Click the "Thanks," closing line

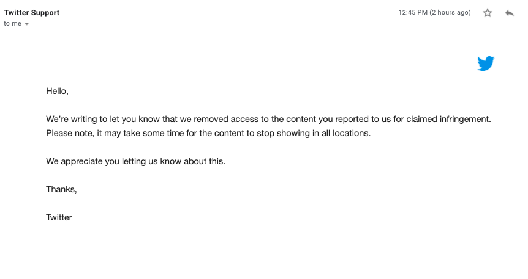coord(61,189)
